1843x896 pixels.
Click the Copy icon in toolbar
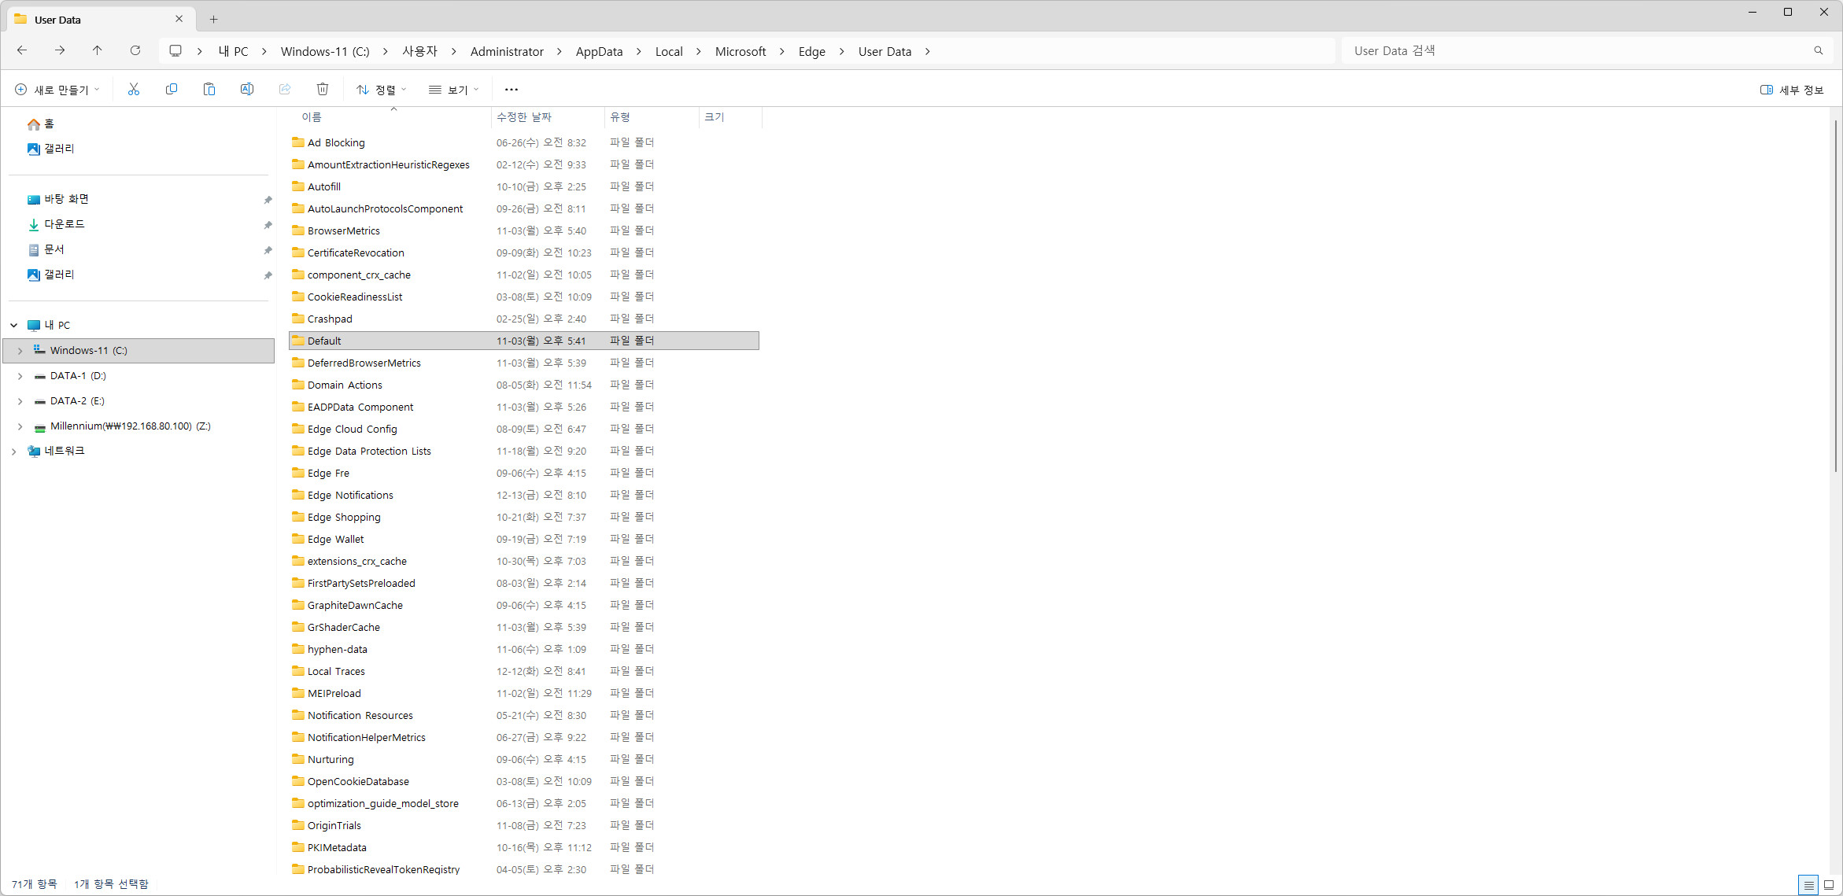(172, 90)
